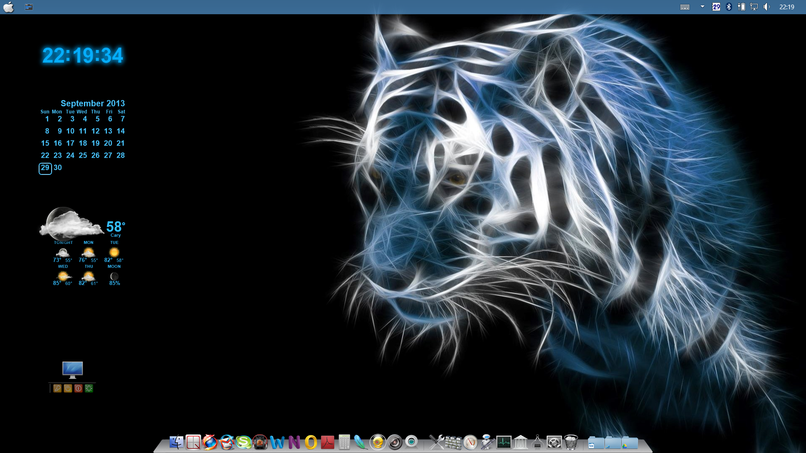Click the green restart button under monitor
This screenshot has height=453, width=806.
(89, 388)
